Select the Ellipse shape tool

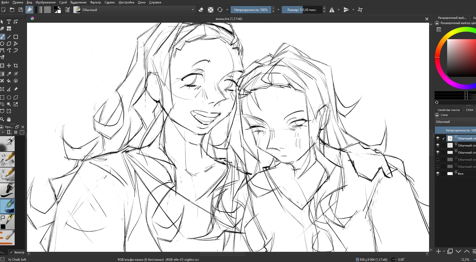pyautogui.click(x=2, y=44)
